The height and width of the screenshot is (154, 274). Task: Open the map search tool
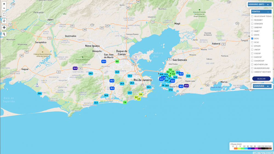[x=4, y=34]
